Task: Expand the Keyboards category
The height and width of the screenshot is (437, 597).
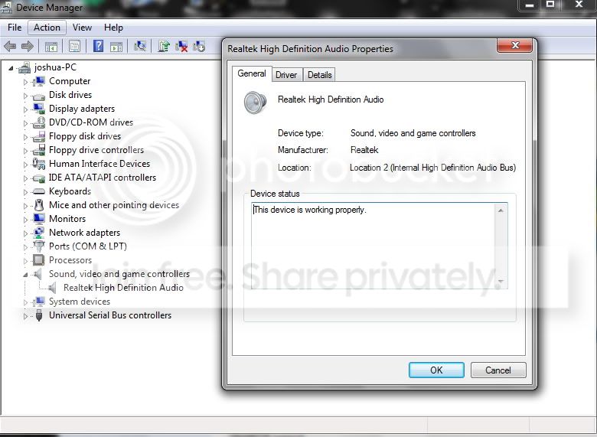Action: click(25, 192)
